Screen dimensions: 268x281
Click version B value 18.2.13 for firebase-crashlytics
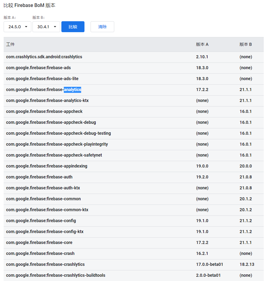(x=247, y=265)
